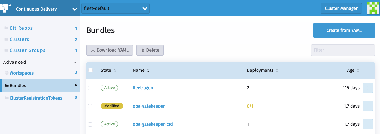Image resolution: width=380 pixels, height=134 pixels.
Task: Open actions menu for opa-gatekeeper row
Action: (368, 106)
